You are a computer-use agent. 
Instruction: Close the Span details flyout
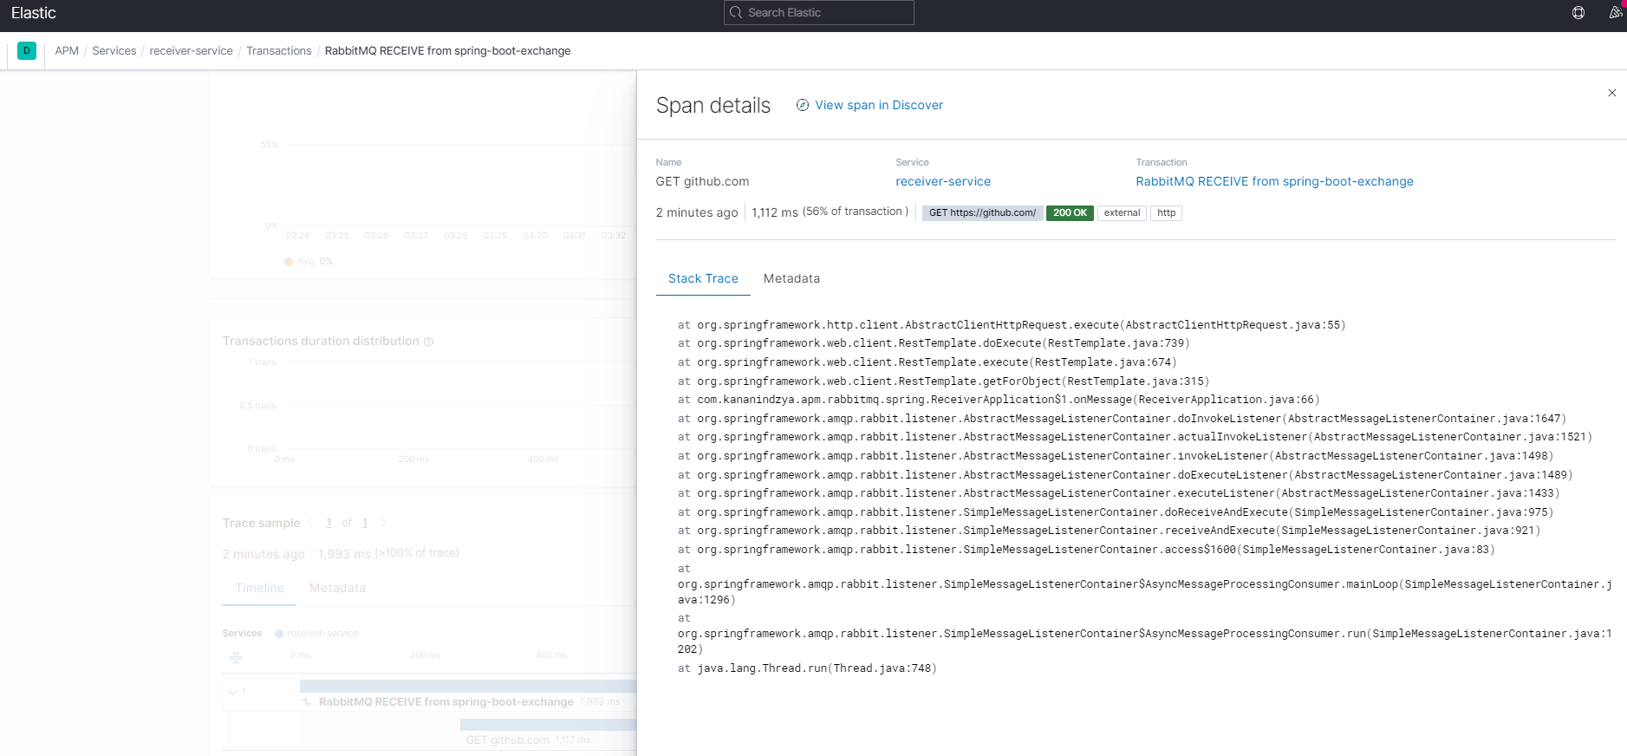1611,93
